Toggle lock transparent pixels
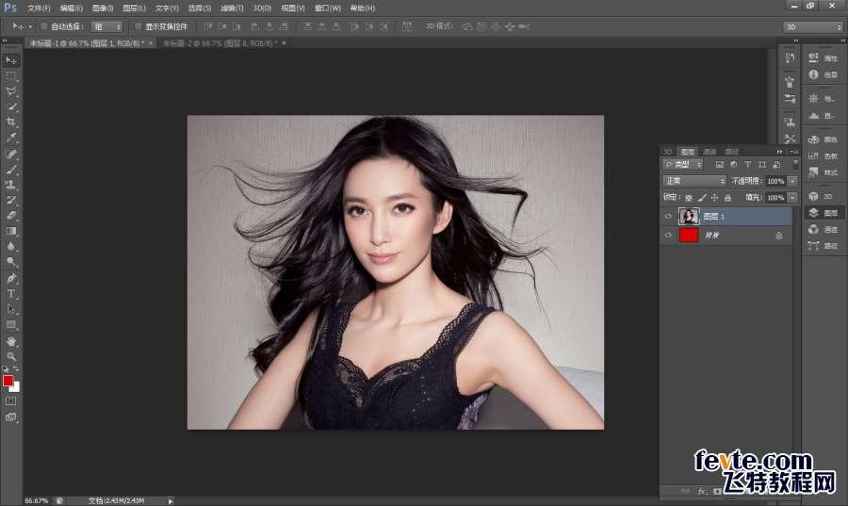Viewport: 848px width, 506px height. [x=689, y=198]
